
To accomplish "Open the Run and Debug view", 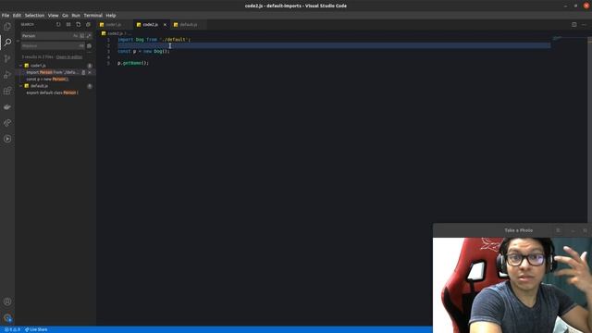I will 7,75.
